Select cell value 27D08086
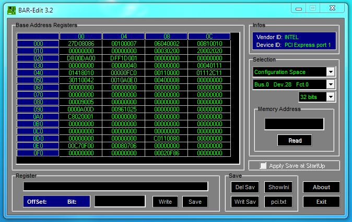The image size is (352, 222). [81, 43]
